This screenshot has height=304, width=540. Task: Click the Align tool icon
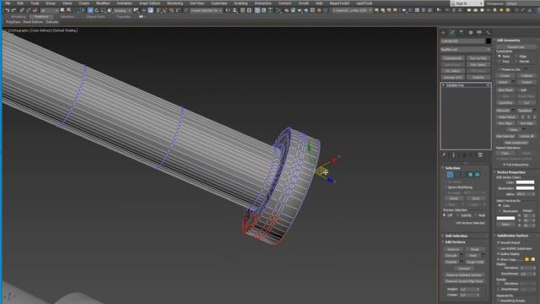tap(235, 10)
